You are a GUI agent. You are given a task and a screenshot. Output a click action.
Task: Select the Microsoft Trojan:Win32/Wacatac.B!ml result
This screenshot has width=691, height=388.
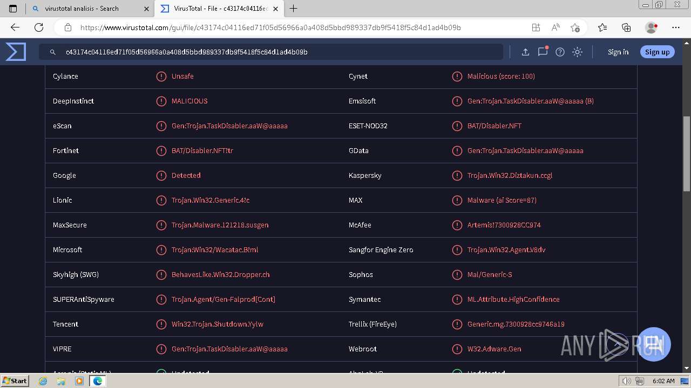click(215, 250)
